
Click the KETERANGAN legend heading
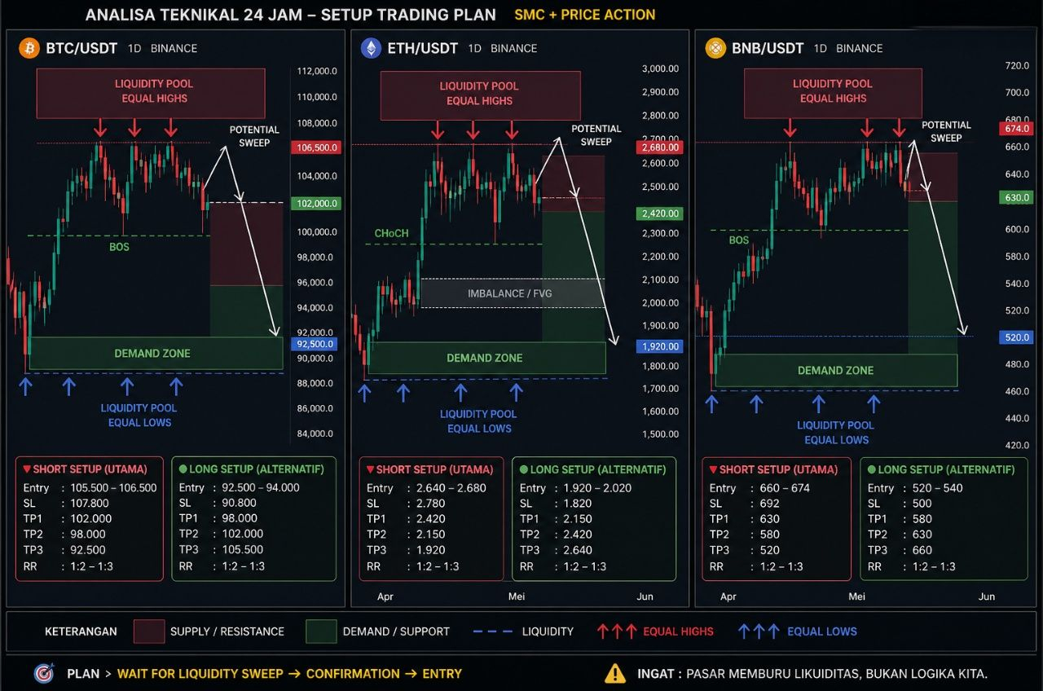(x=81, y=632)
